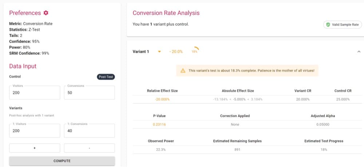
Task: Click the green shield Valid Sample Rate icon
Action: pyautogui.click(x=328, y=25)
